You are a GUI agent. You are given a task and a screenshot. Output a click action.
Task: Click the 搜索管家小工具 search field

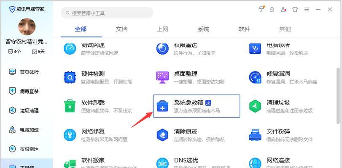click(x=107, y=13)
